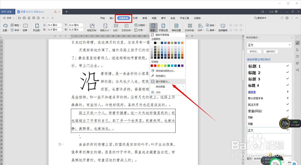Switch to the 审阅 (Review) ribbon tab
This screenshot has width=301, height=165.
tap(144, 18)
